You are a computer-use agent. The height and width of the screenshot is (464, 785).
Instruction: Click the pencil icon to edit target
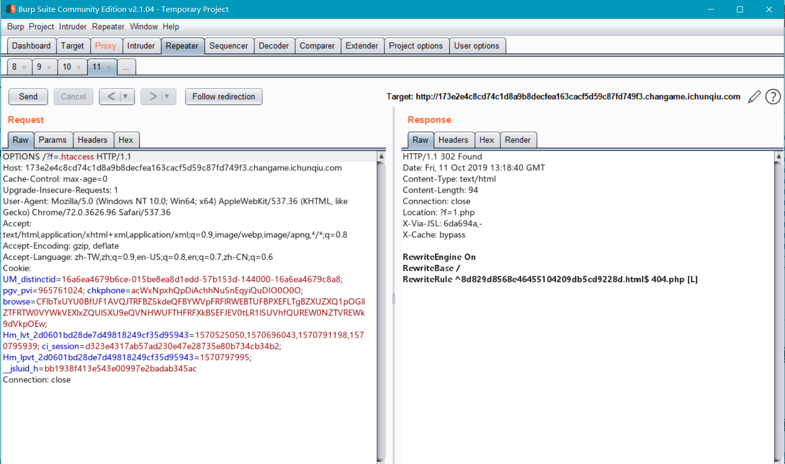tap(754, 97)
